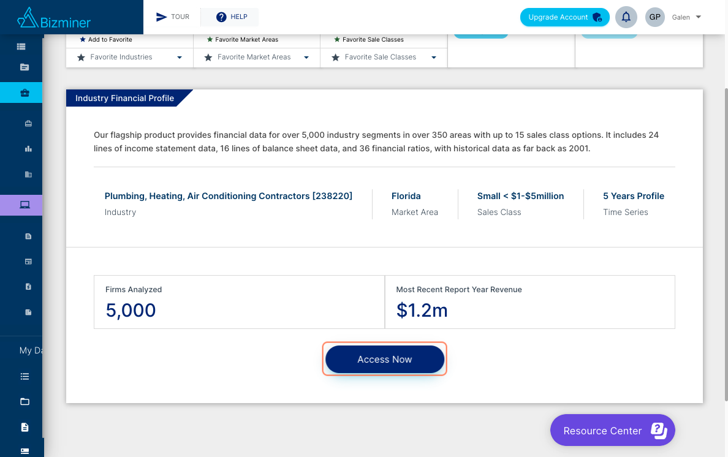
Task: Click the Sales Class label
Action: point(499,212)
